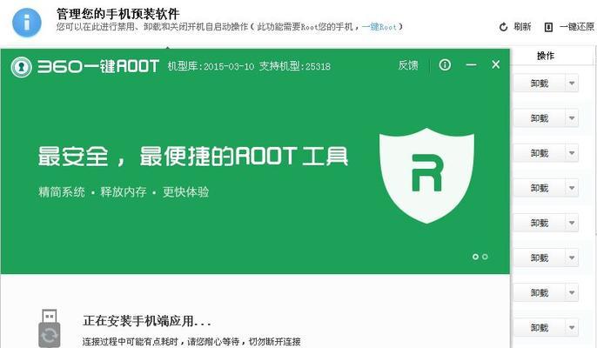Expand the third 卸载 dropdown arrow from the top
597x348 pixels.
pyautogui.click(x=572, y=153)
